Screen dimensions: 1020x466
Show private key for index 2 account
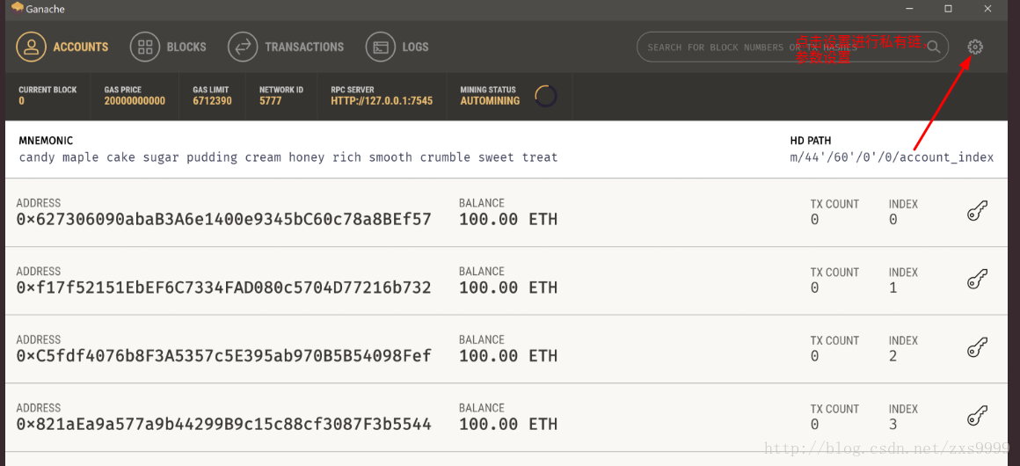point(976,348)
